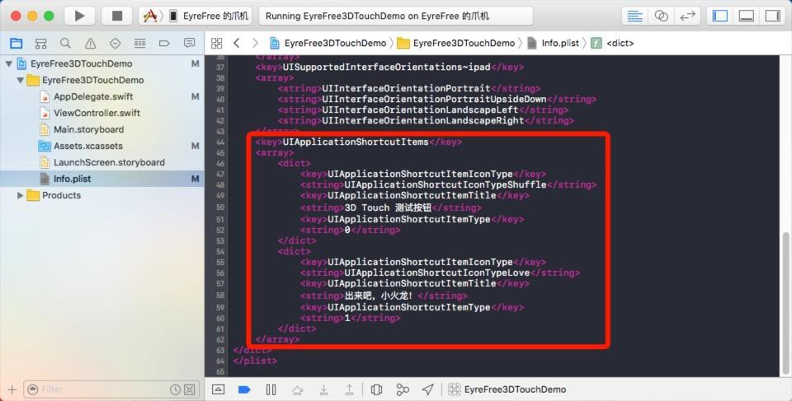Step over in the debugger
The image size is (792, 401).
click(298, 389)
